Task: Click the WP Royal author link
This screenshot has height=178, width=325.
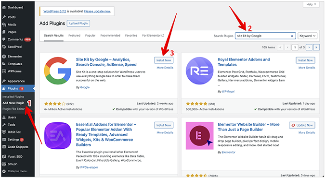Action: tap(228, 92)
